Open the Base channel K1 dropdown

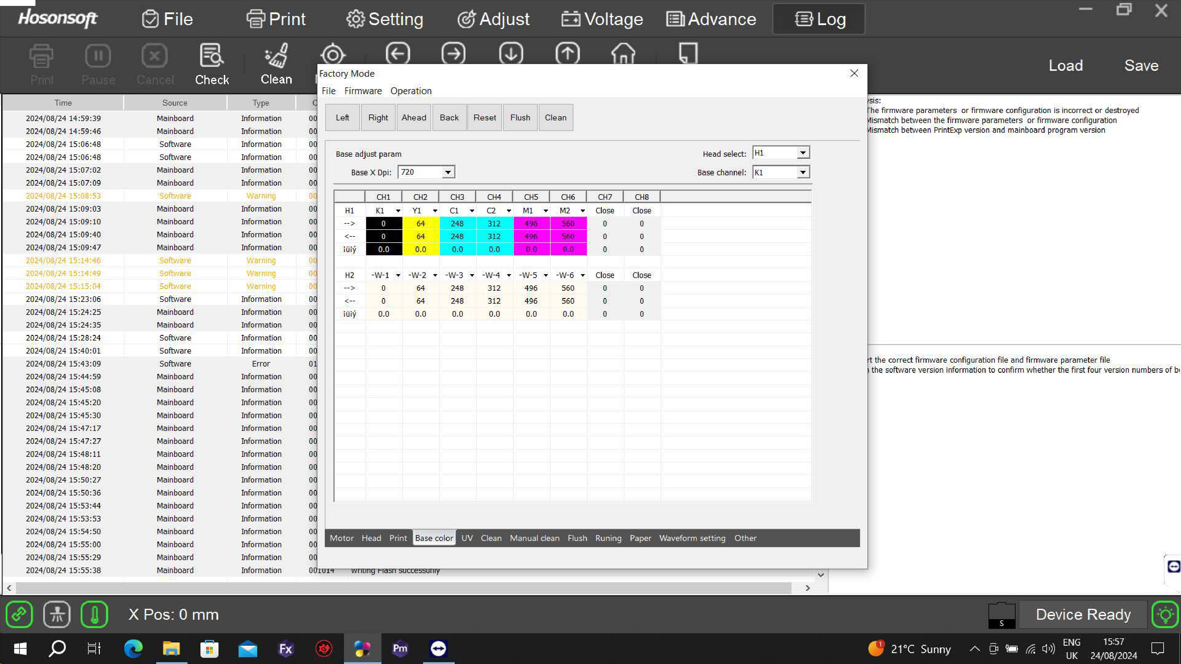802,173
